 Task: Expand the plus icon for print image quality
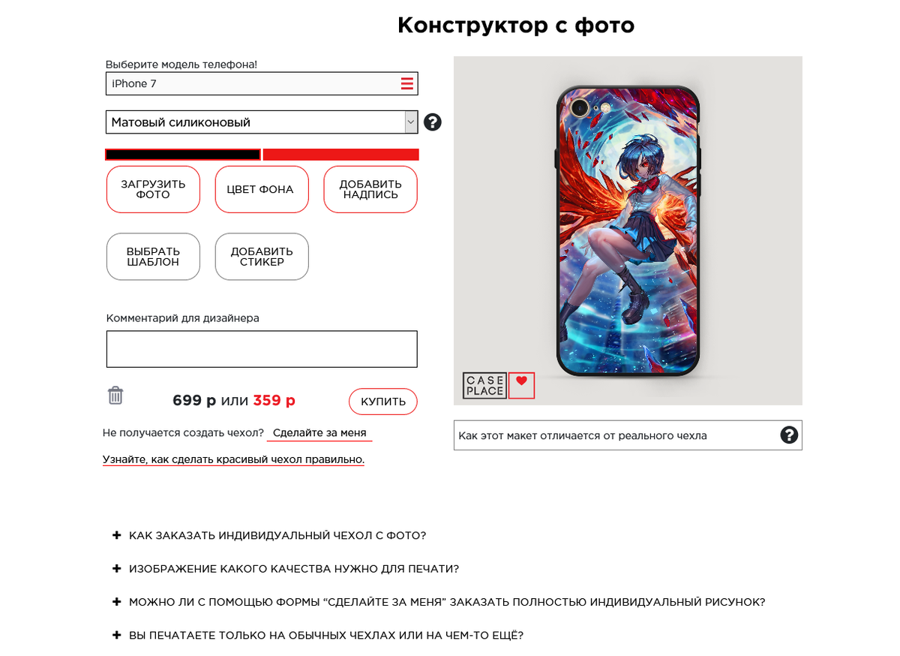point(116,569)
